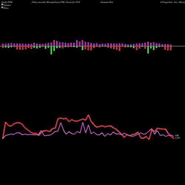
Task: Click the '6.69' price value label
Action: (x=178, y=138)
